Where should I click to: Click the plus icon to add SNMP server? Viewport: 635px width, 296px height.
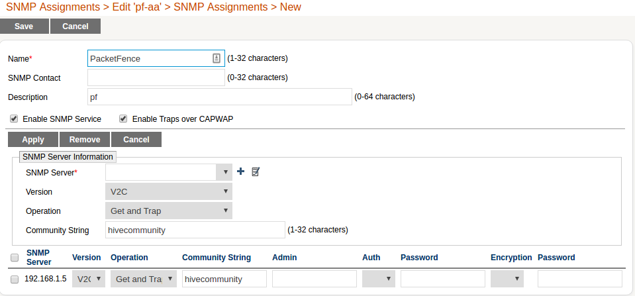(240, 172)
